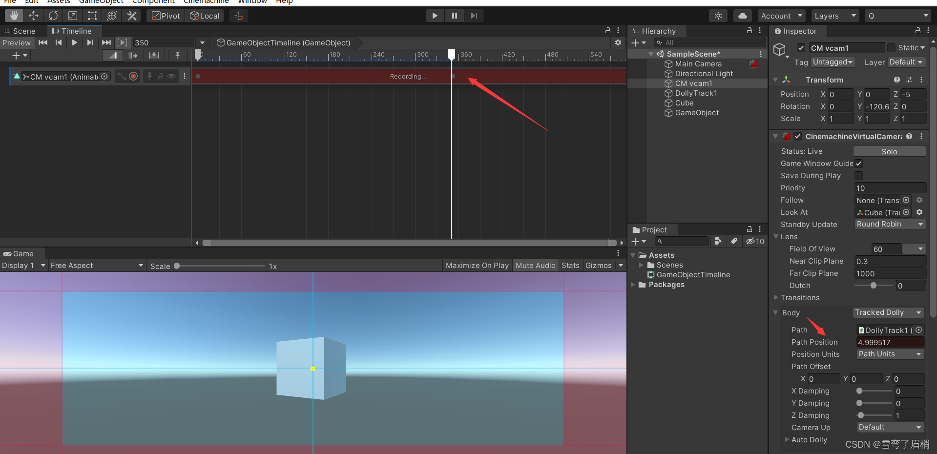Open Timeline settings gear icon

(617, 42)
